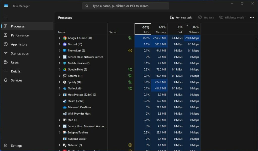Expand Service Host: Microsoft Account group

click(59, 126)
